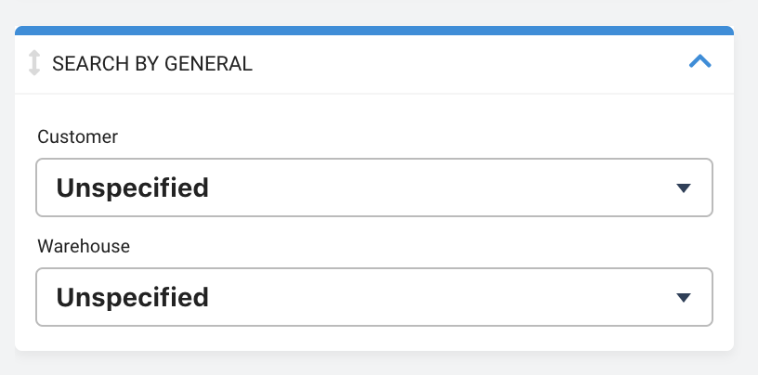Open the Warehouse dropdown
The height and width of the screenshot is (375, 758).
[x=374, y=297]
